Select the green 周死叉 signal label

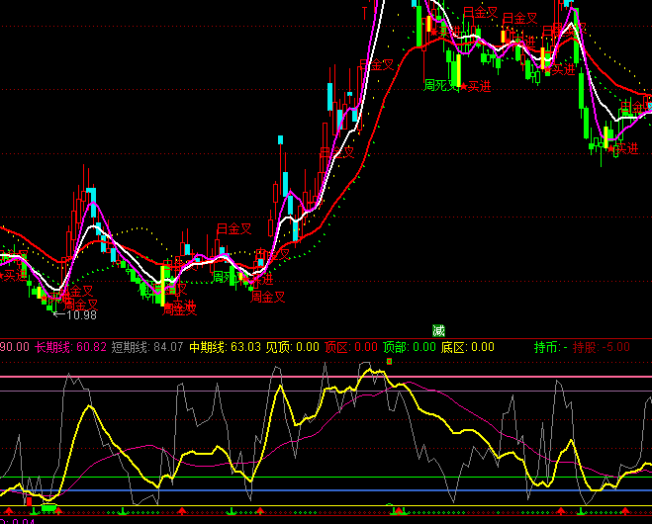pos(441,85)
